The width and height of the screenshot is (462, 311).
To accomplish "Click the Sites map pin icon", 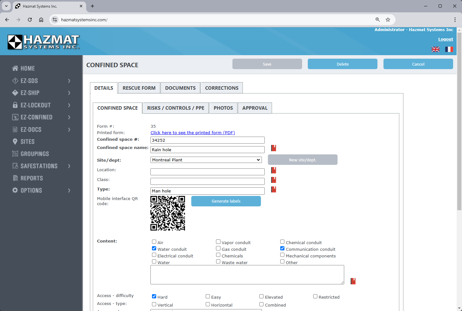I will tap(15, 142).
